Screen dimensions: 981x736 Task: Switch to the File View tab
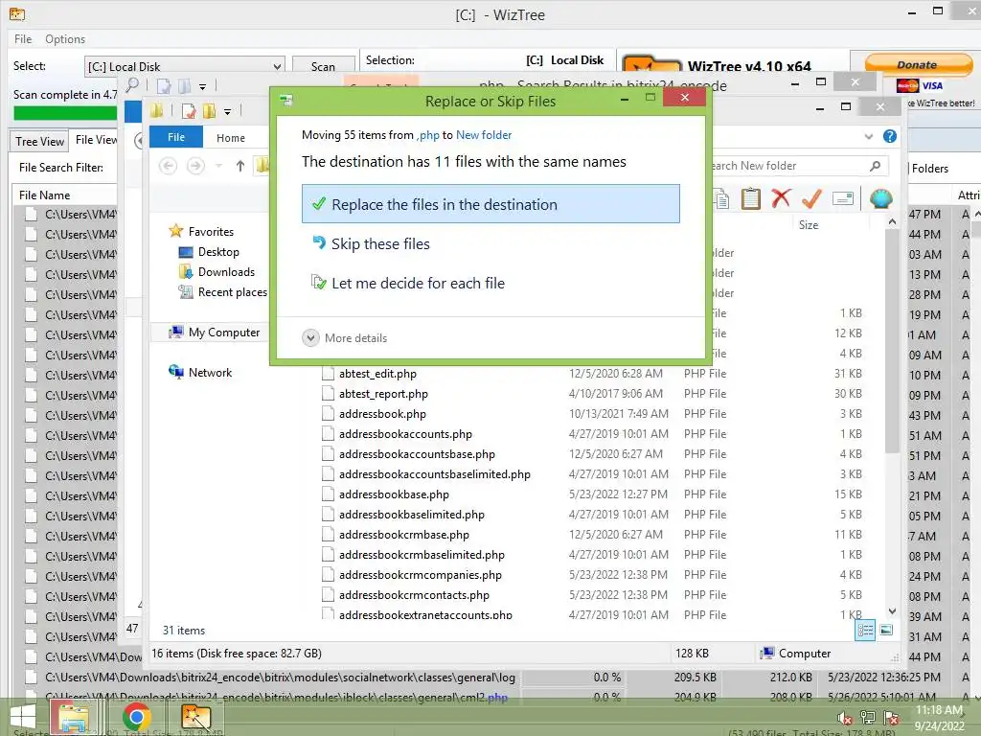(95, 140)
